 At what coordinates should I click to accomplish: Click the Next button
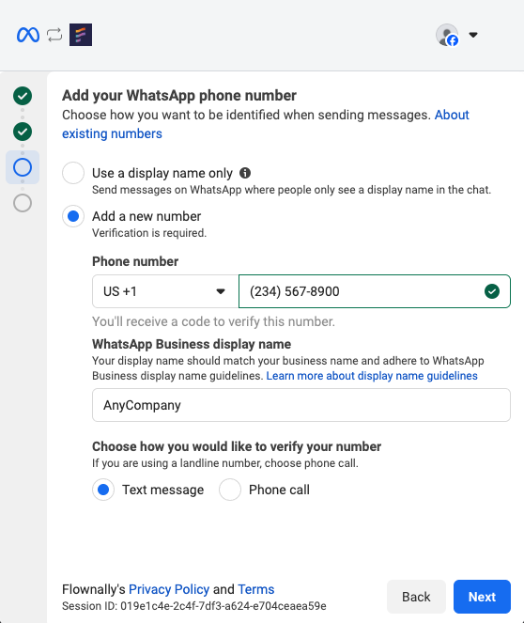482,597
